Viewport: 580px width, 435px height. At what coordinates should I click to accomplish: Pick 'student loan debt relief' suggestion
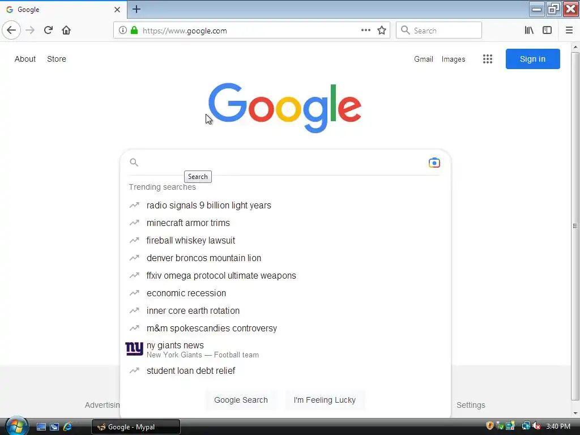pos(285,370)
